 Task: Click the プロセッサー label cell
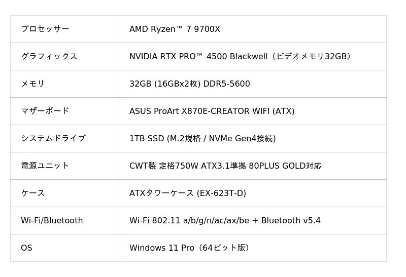(45, 29)
